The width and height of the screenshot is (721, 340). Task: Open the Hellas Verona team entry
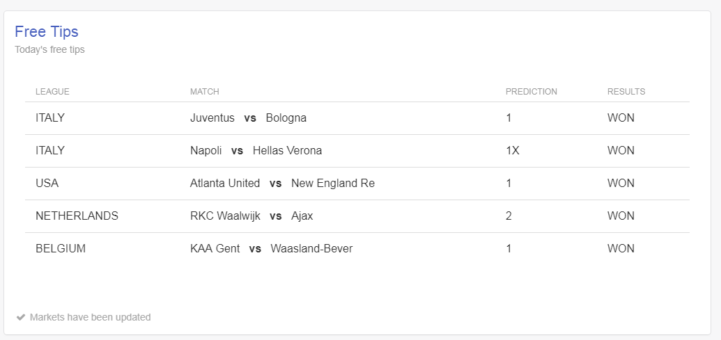288,150
